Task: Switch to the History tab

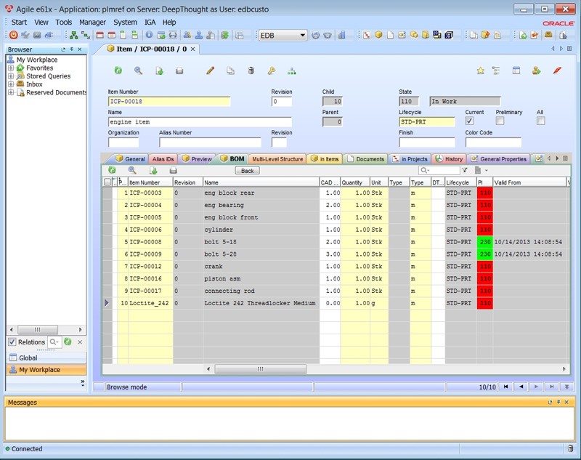Action: (449, 159)
